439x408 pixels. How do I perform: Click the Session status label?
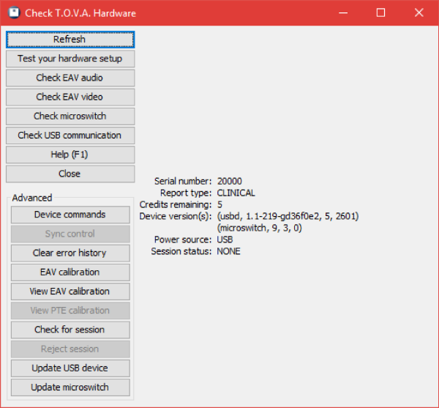tap(181, 251)
